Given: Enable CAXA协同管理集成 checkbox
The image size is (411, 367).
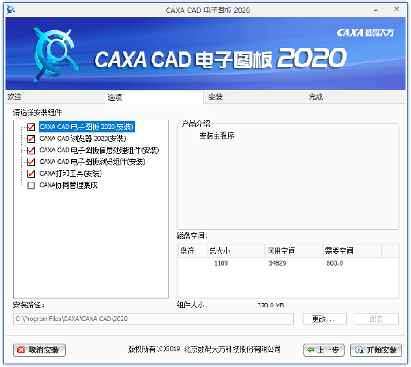Looking at the screenshot, I should [32, 186].
